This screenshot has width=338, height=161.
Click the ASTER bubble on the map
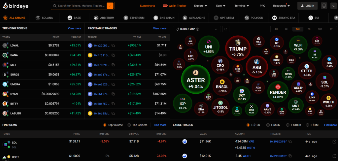click(x=196, y=80)
